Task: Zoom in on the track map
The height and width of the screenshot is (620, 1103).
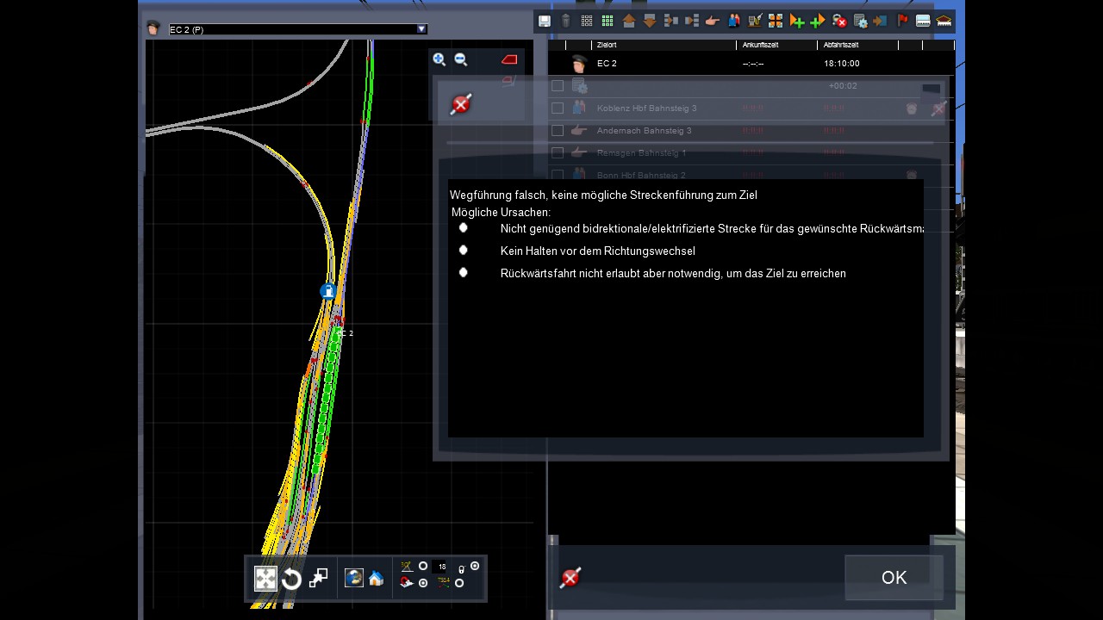Action: pyautogui.click(x=439, y=59)
